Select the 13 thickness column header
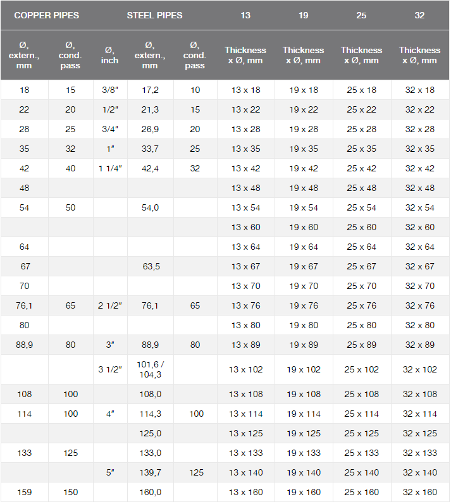The width and height of the screenshot is (451, 504). (245, 15)
